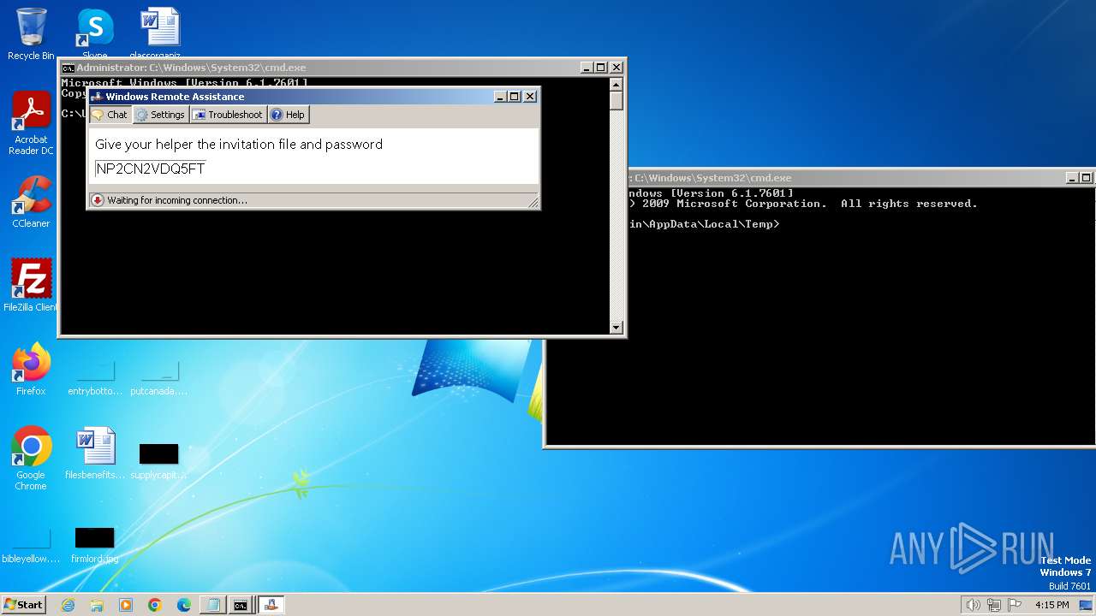
Task: Launch Microsoft Edge from taskbar
Action: click(x=184, y=605)
